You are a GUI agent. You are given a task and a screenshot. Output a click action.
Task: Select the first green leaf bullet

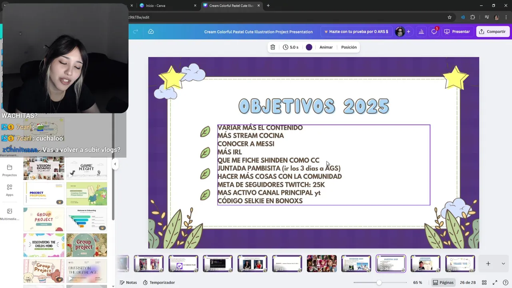(205, 132)
